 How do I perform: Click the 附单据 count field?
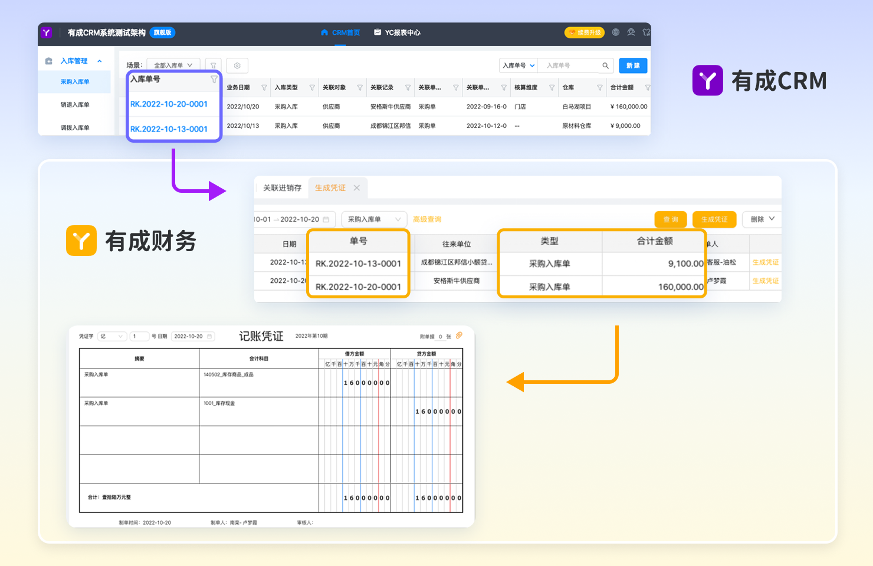click(x=440, y=337)
